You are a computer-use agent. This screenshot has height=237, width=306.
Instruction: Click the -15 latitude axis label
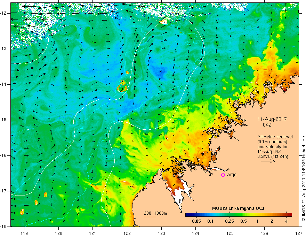4,120
